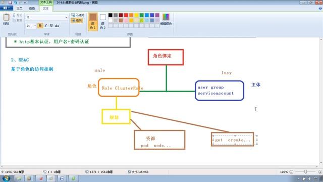Image resolution: width=323 pixels, height=182 pixels.
Task: Pick the dark gray color swatch
Action: (116, 15)
